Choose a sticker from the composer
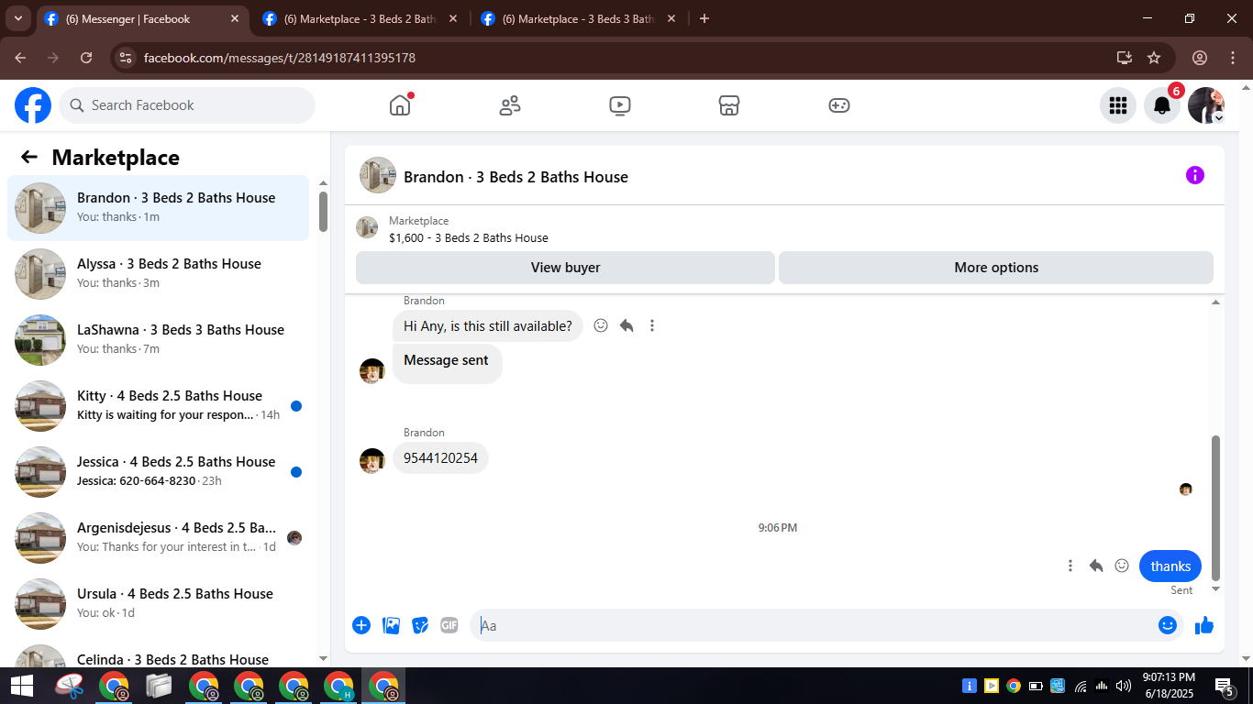Viewport: 1253px width, 704px height. tap(420, 625)
